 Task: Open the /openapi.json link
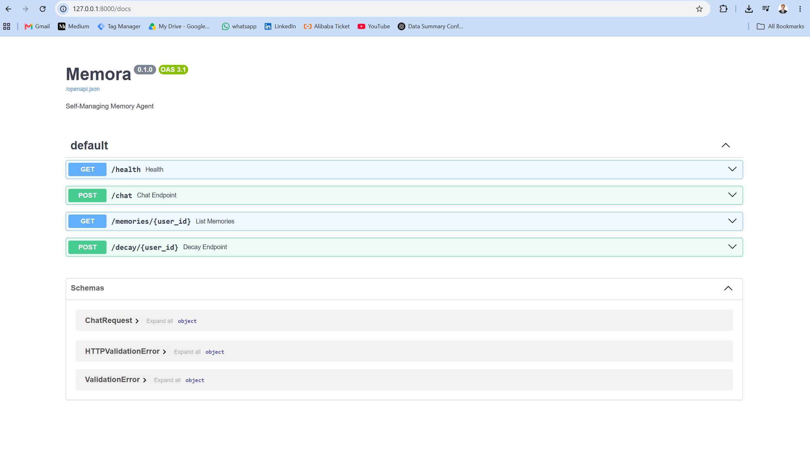(83, 89)
